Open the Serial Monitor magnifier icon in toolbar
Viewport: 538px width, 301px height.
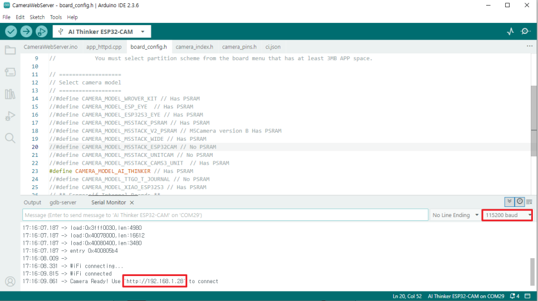(x=525, y=32)
